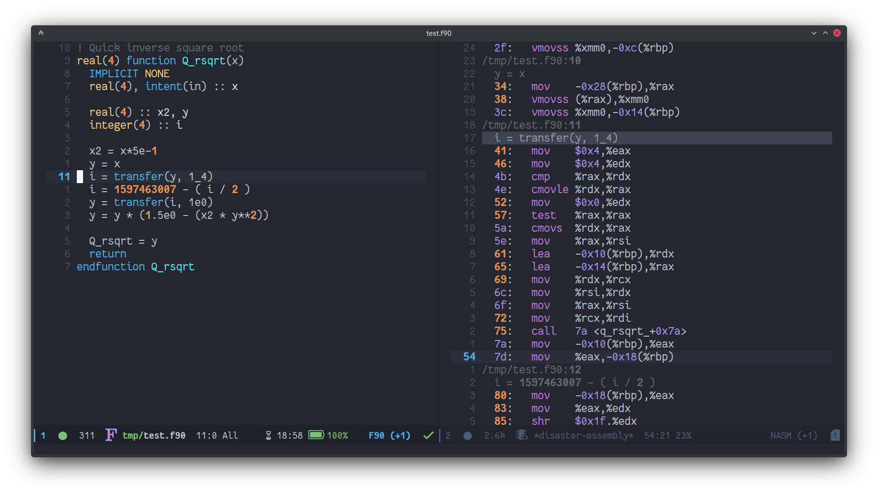Click the green syntax checkmark icon
Image resolution: width=878 pixels, height=494 pixels.
429,435
